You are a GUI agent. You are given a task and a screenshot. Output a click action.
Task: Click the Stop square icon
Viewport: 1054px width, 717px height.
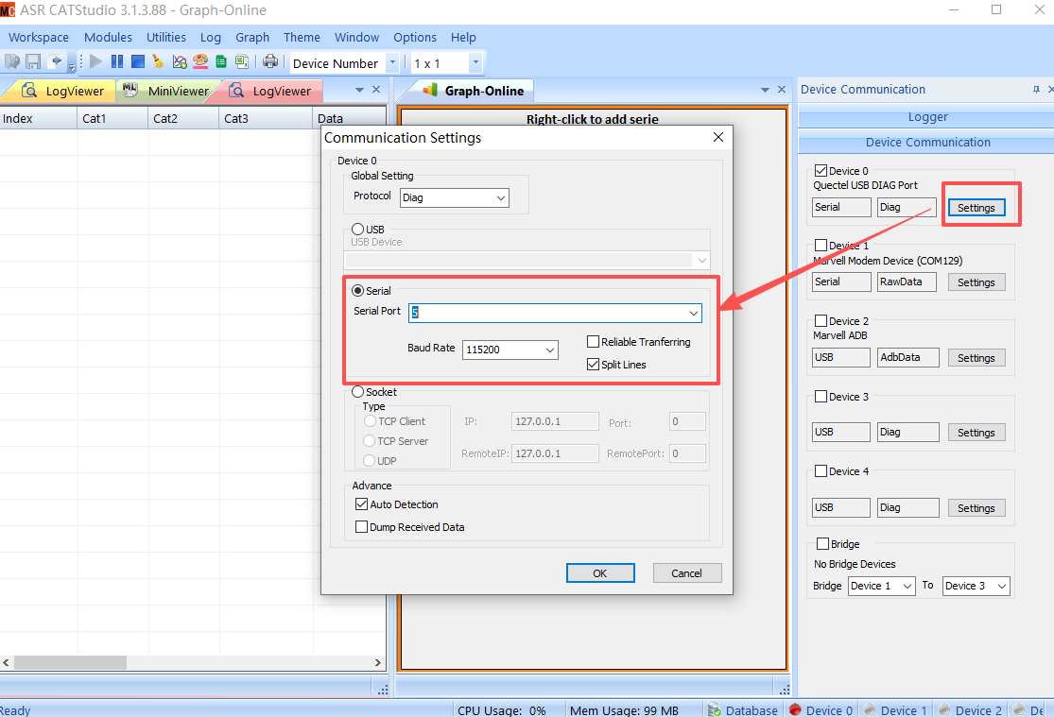138,61
